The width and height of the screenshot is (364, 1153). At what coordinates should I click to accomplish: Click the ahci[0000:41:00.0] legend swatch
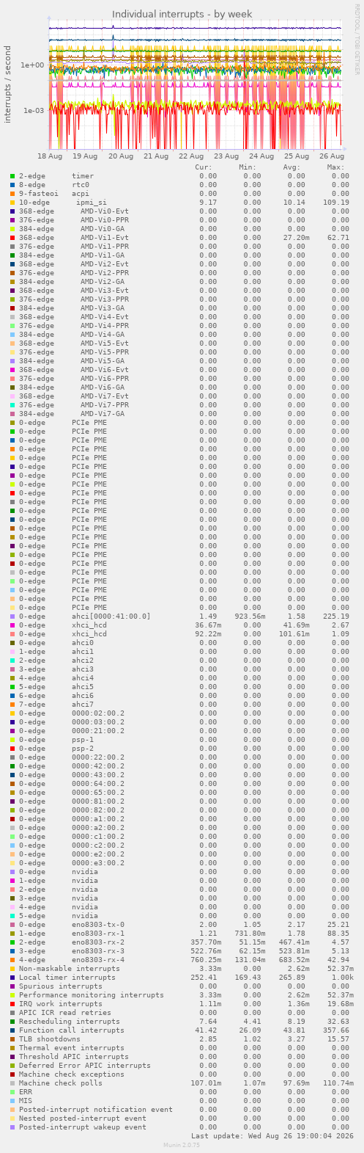coord(12,616)
